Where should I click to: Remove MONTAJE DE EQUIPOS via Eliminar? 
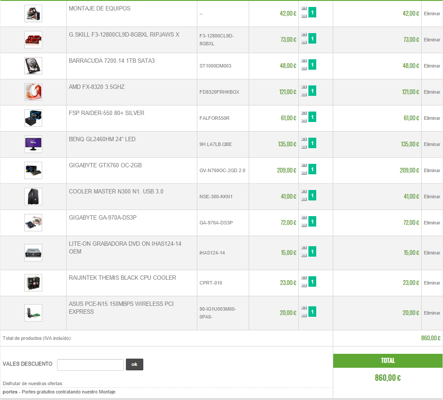tap(432, 14)
